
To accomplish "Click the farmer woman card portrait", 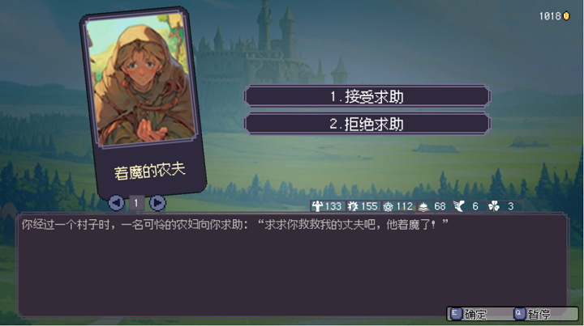I will click(141, 78).
